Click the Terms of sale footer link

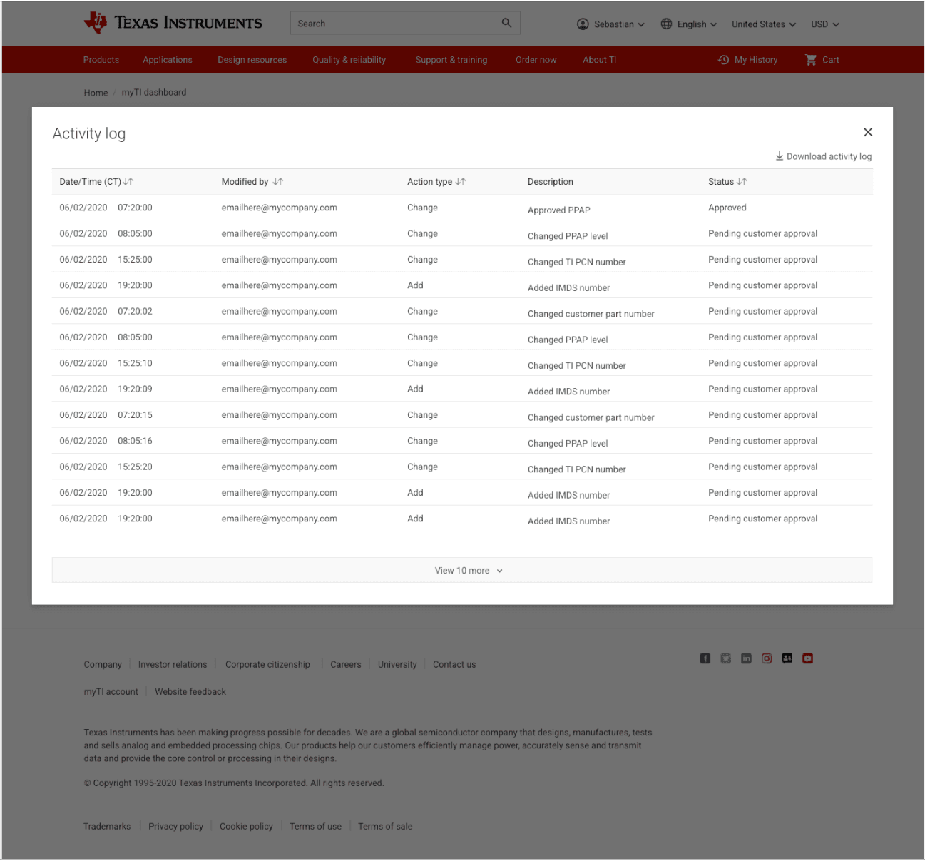tap(385, 826)
